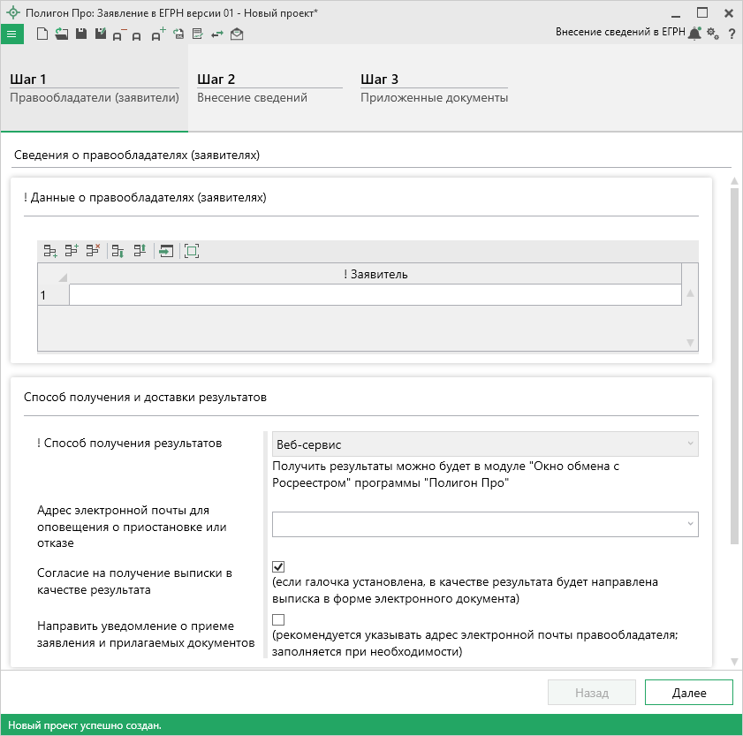Image resolution: width=743 pixels, height=736 pixels.
Task: Uncheck consent to receive extract checkbox
Action: tap(278, 566)
